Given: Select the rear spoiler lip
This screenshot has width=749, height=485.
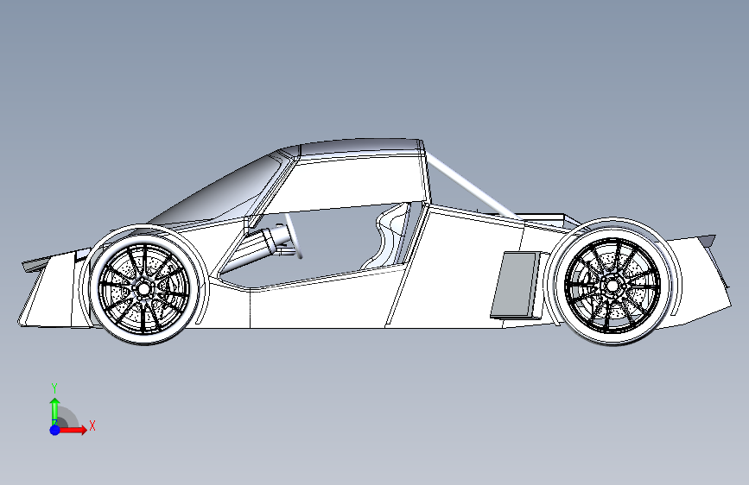Looking at the screenshot, I should (x=708, y=239).
